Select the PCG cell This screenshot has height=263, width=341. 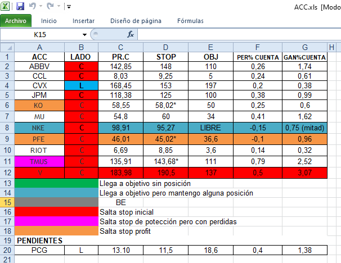pyautogui.click(x=39, y=250)
